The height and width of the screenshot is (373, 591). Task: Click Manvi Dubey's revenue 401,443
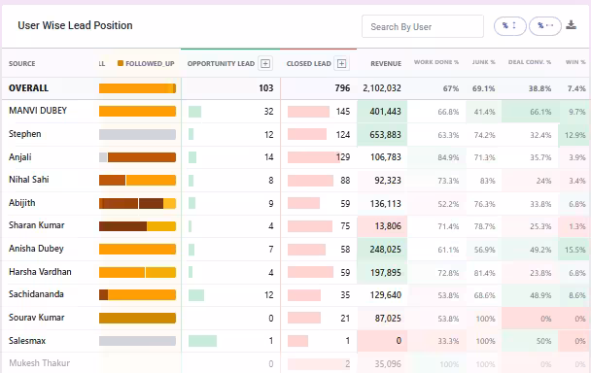pos(385,112)
